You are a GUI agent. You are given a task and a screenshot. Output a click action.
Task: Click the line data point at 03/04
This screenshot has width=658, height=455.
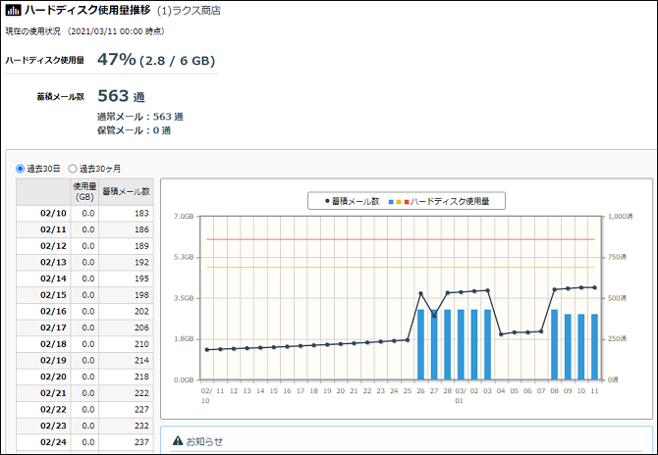(501, 334)
